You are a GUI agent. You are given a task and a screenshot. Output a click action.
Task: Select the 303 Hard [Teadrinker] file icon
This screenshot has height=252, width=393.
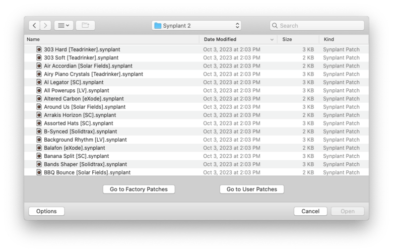(x=39, y=49)
